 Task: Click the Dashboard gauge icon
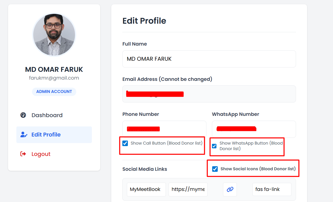pos(23,115)
